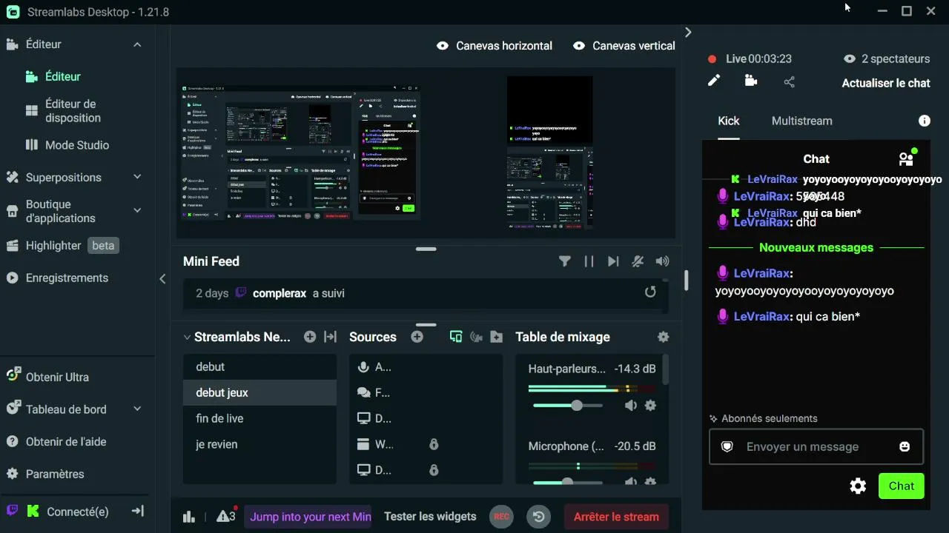This screenshot has height=533, width=949.
Task: Open Obtenir de l'aide help
Action: coord(56,442)
